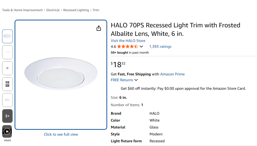Play the product video thumbnail
The height and width of the screenshot is (146, 257).
(7, 131)
